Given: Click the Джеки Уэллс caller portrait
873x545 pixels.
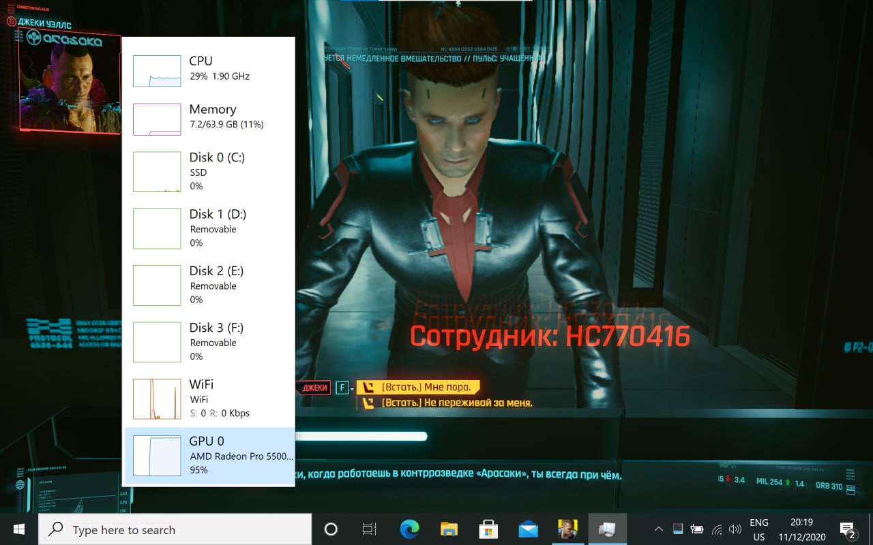Looking at the screenshot, I should point(70,82).
